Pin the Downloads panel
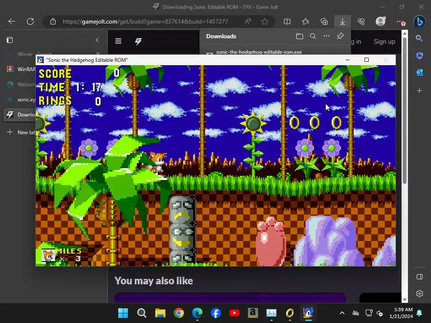Viewport: 431px width, 323px height. pyautogui.click(x=340, y=36)
